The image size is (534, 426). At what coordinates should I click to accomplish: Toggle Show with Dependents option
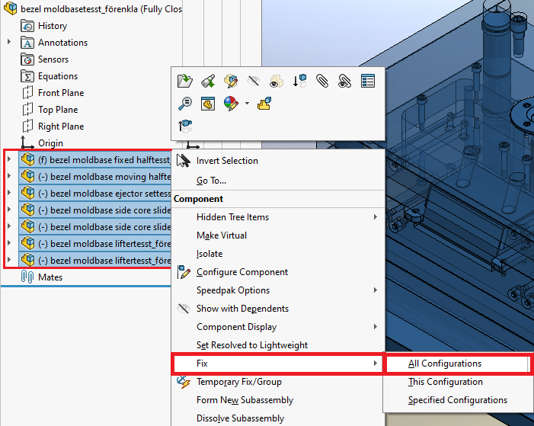[x=241, y=309]
